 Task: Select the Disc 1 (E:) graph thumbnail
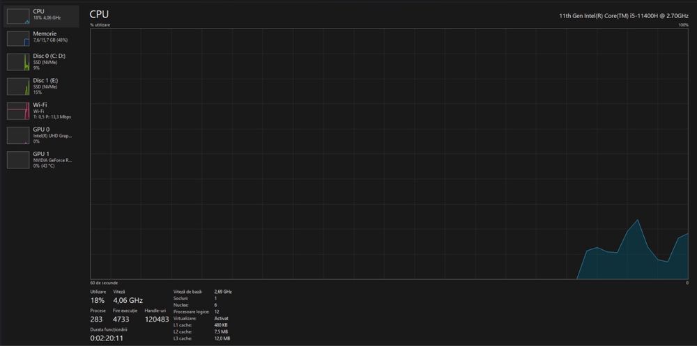(x=18, y=86)
